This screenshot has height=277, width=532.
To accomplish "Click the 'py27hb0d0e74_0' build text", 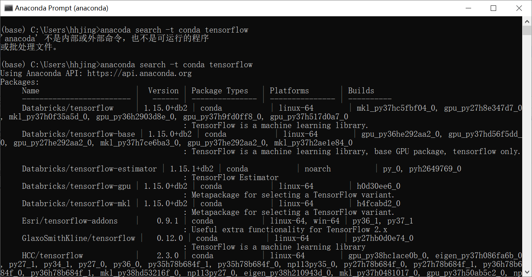I will coord(383,238).
